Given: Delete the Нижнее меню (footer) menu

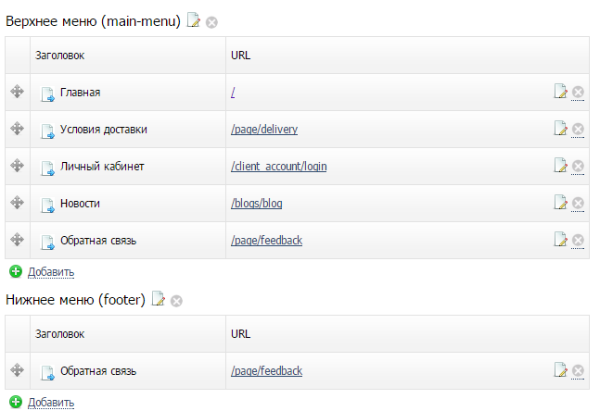Looking at the screenshot, I should (176, 301).
